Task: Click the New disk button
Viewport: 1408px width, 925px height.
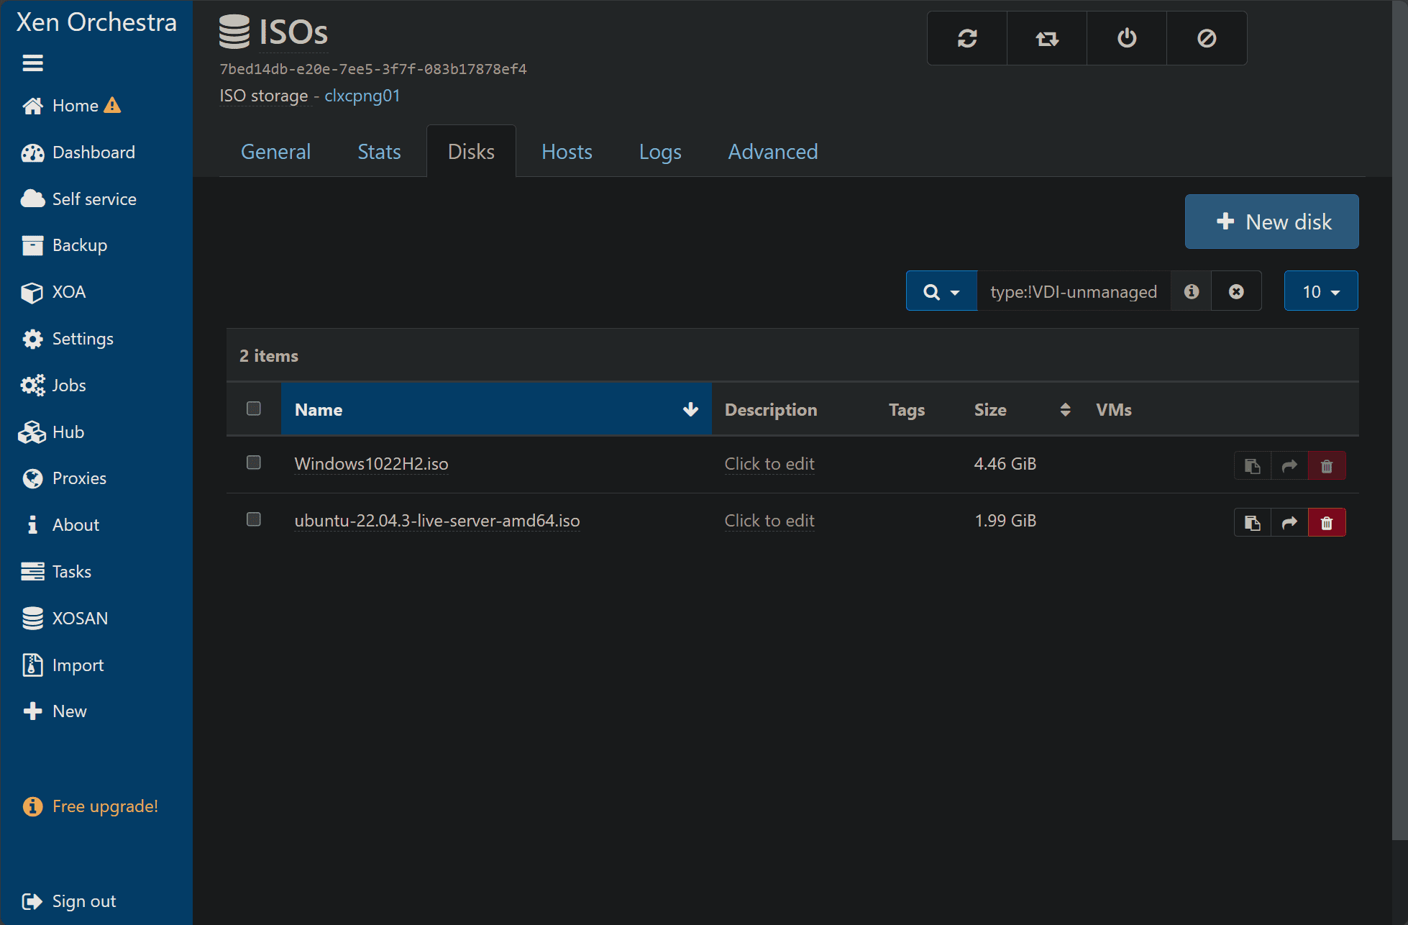Action: pyautogui.click(x=1271, y=222)
